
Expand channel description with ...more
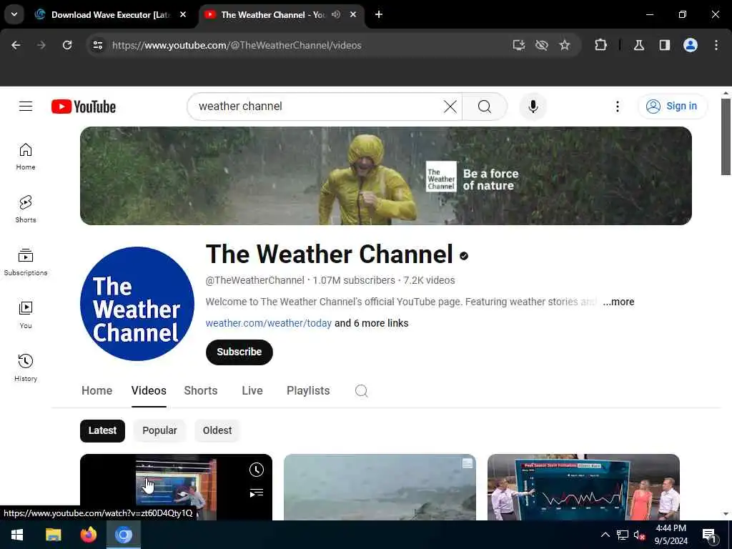[618, 302]
